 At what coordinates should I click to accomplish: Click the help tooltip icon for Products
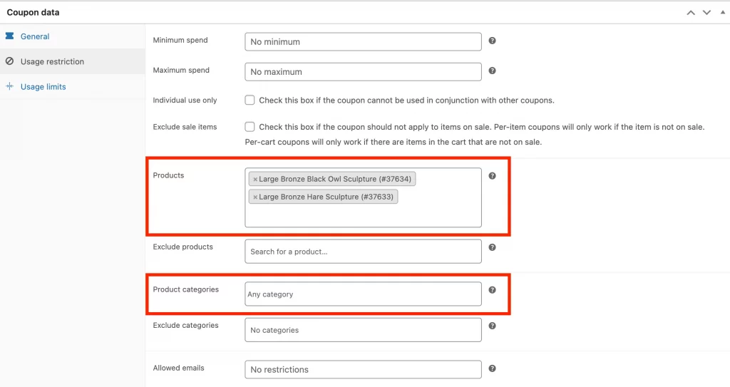click(x=493, y=176)
